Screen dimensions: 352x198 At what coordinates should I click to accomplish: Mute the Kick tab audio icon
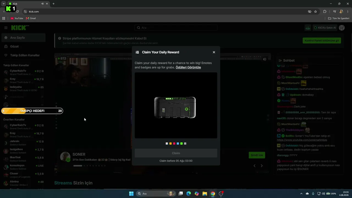[42, 4]
